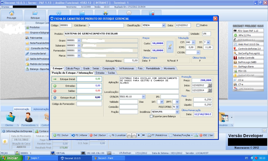The height and width of the screenshot is (161, 268).
Task: Open the Entradas sub-tab
Action: (x=100, y=73)
